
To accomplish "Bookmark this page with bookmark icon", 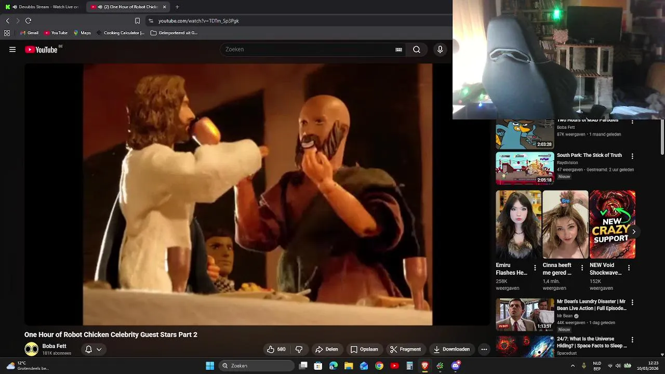I will 137,21.
